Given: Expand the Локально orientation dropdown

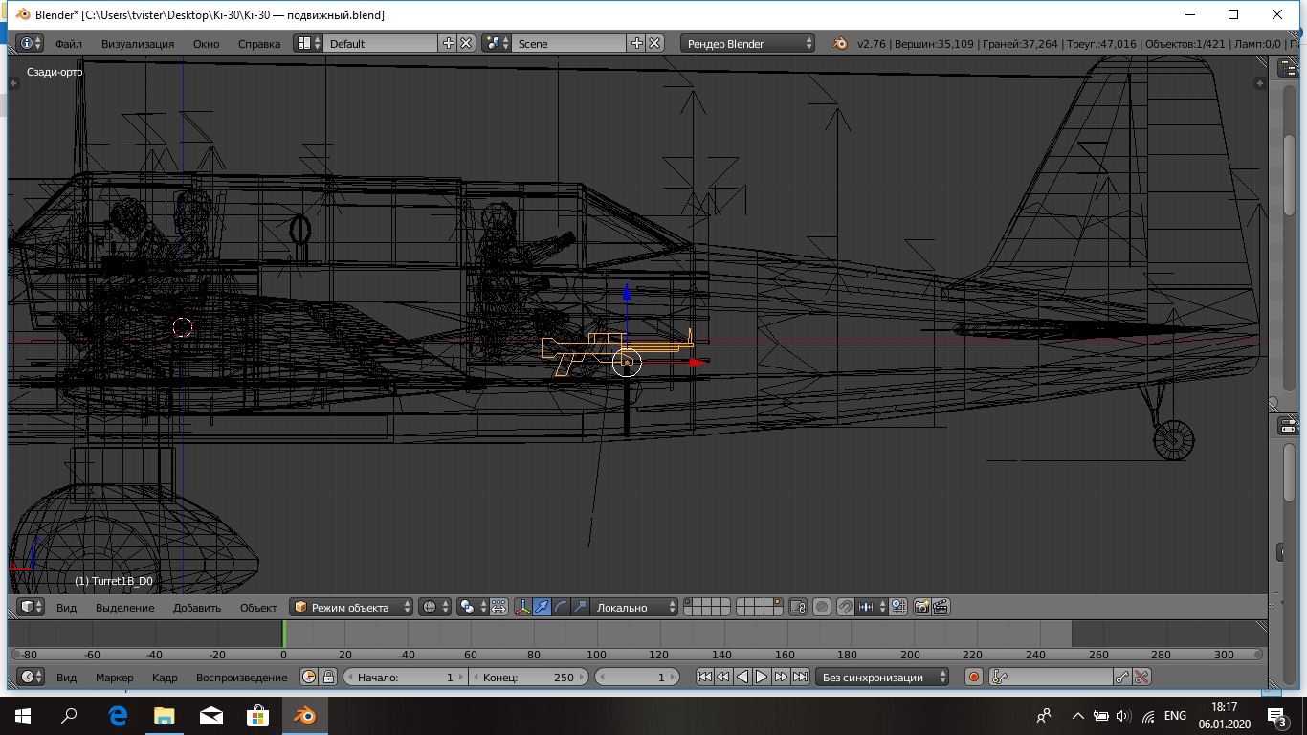Looking at the screenshot, I should pos(634,607).
